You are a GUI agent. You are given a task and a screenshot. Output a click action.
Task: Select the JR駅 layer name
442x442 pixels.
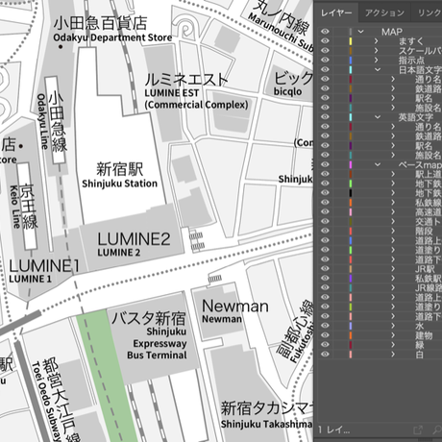point(425,268)
